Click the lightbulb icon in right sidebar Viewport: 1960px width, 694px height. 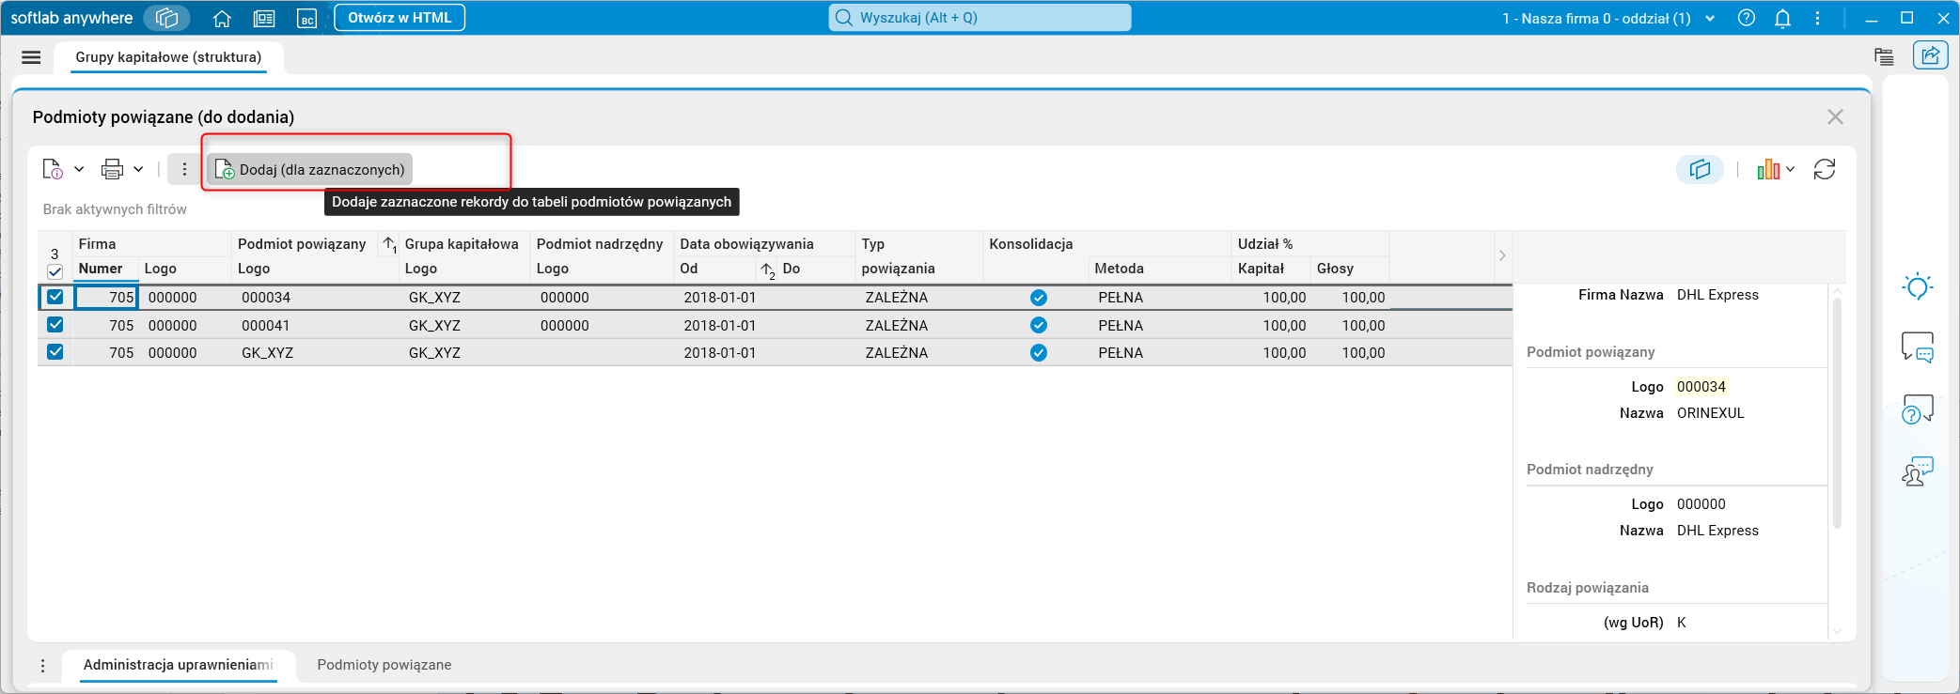point(1918,286)
